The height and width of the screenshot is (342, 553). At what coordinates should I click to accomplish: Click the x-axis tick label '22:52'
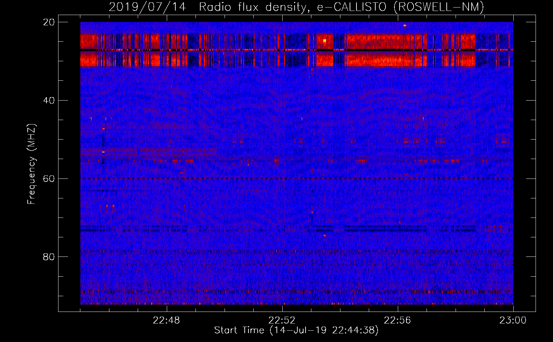pos(282,320)
